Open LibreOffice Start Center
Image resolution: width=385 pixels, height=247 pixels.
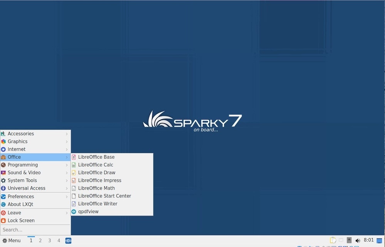(112, 196)
